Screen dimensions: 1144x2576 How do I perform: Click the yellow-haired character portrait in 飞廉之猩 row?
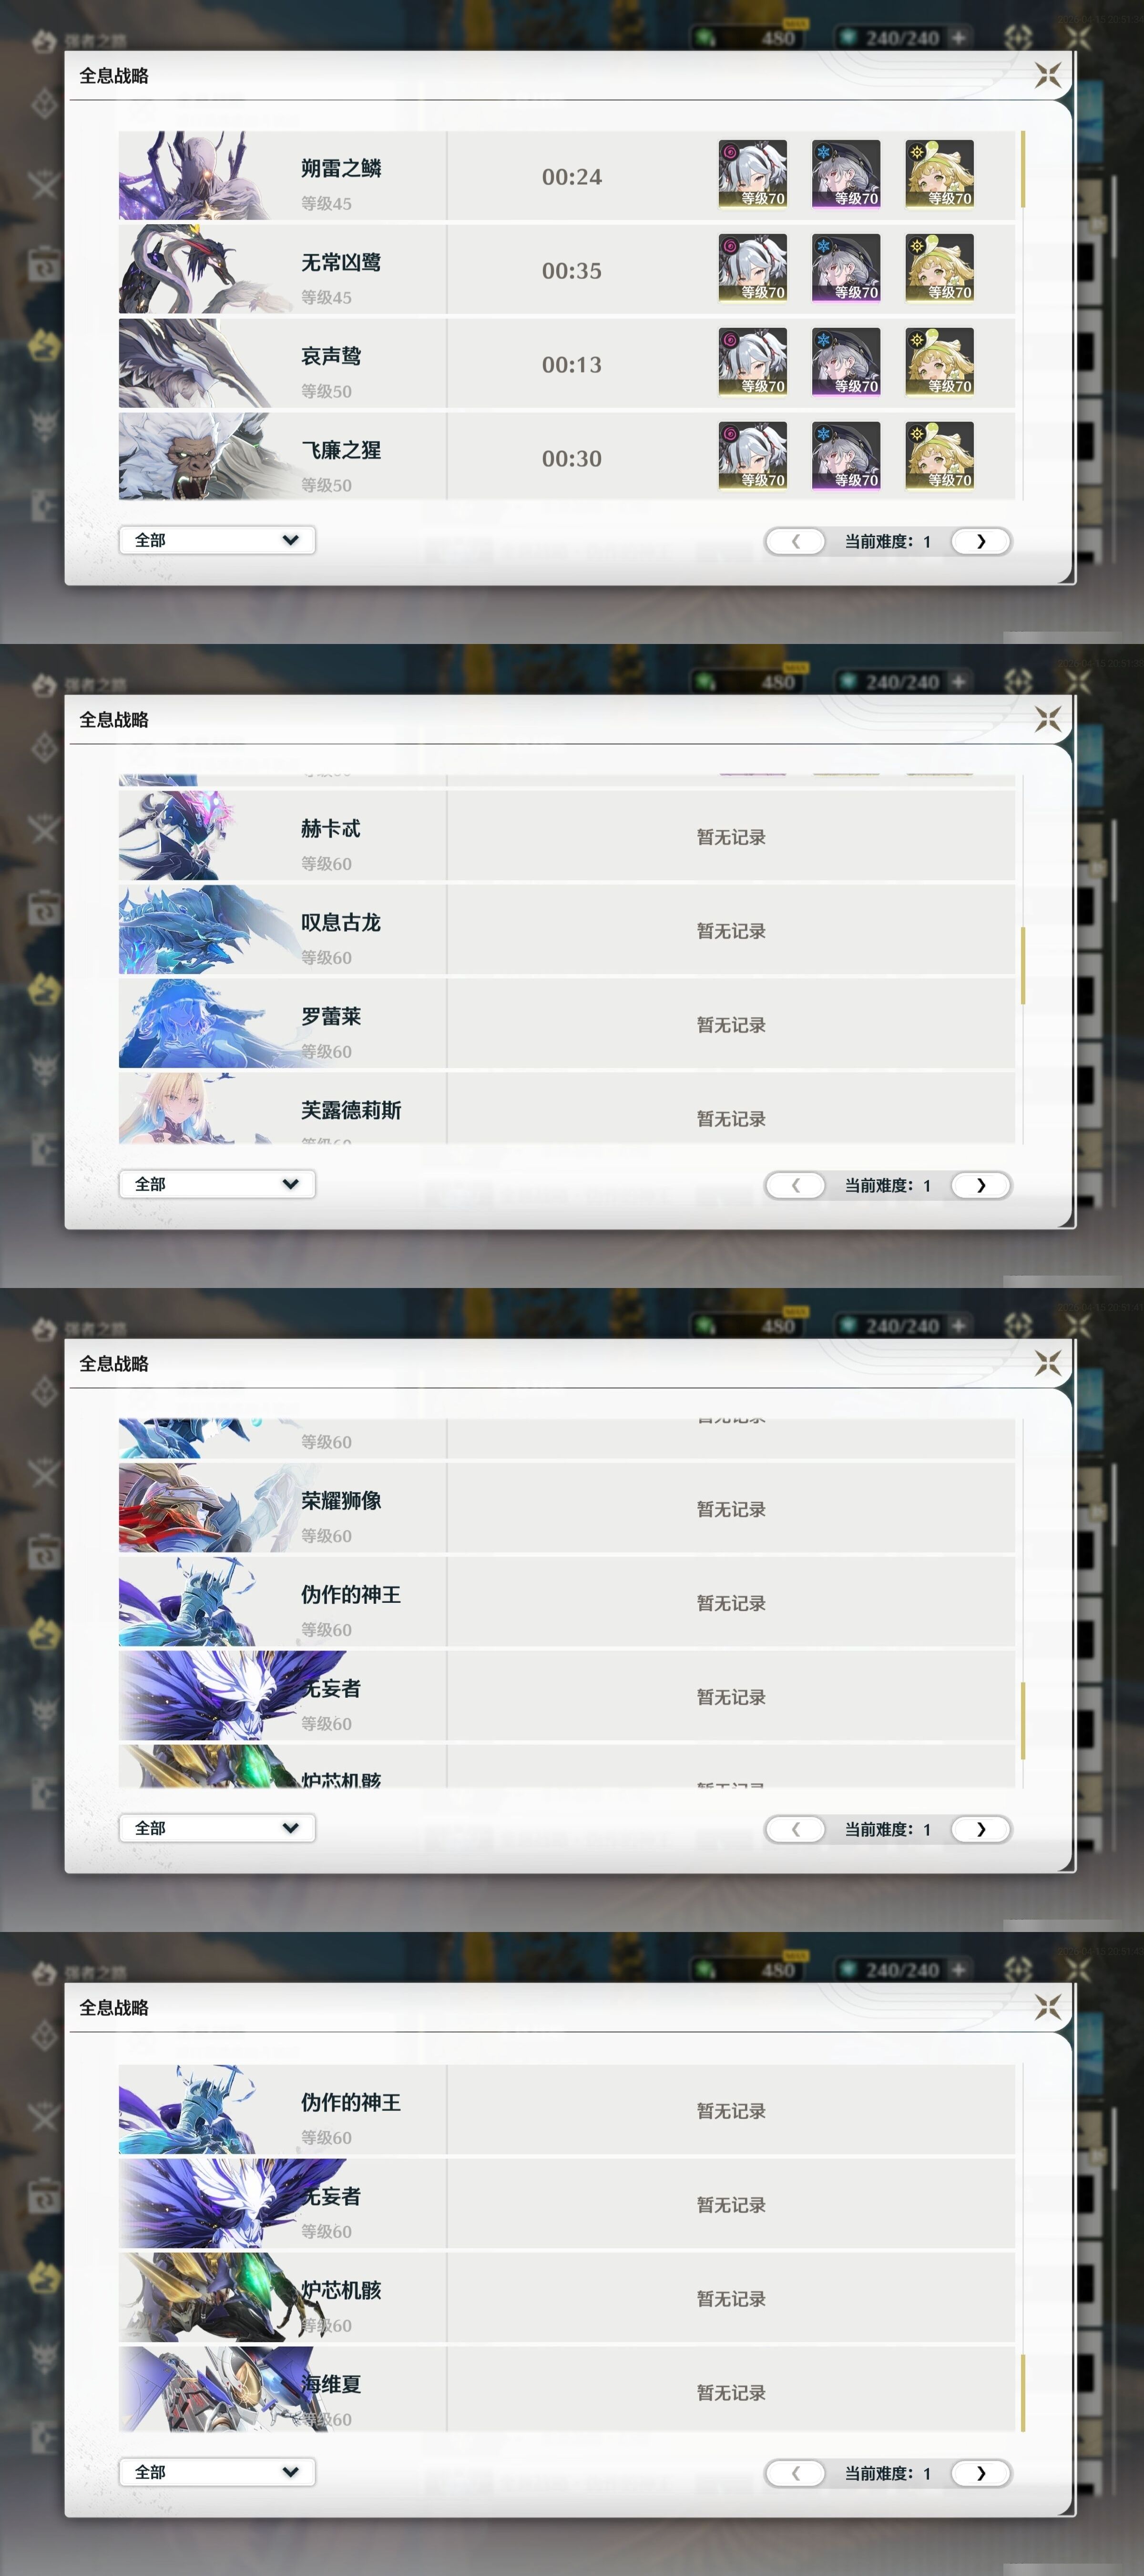[939, 456]
